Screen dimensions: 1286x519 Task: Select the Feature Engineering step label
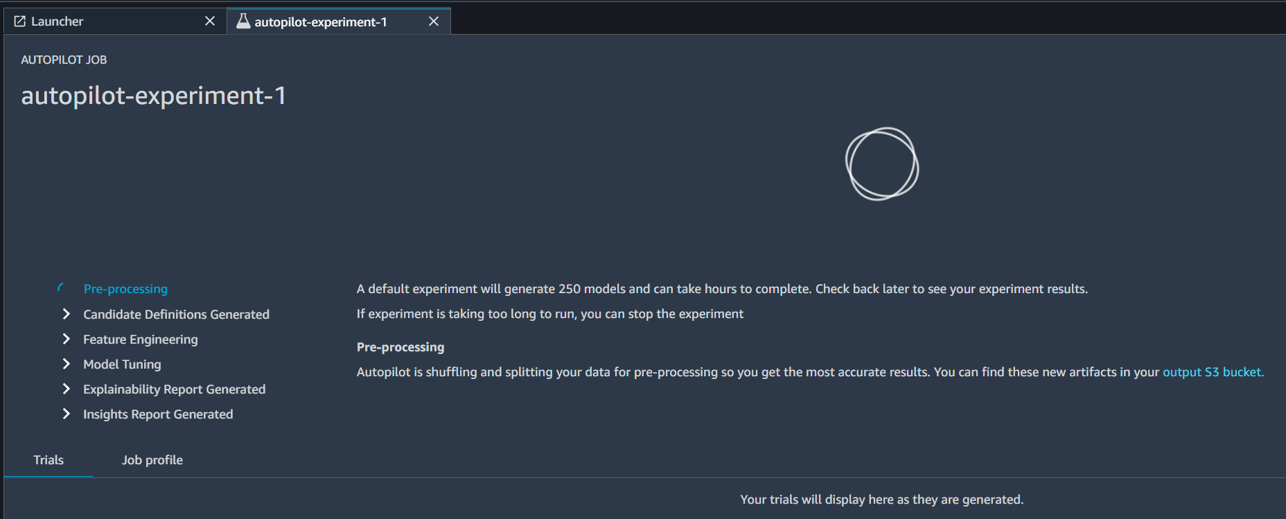141,340
